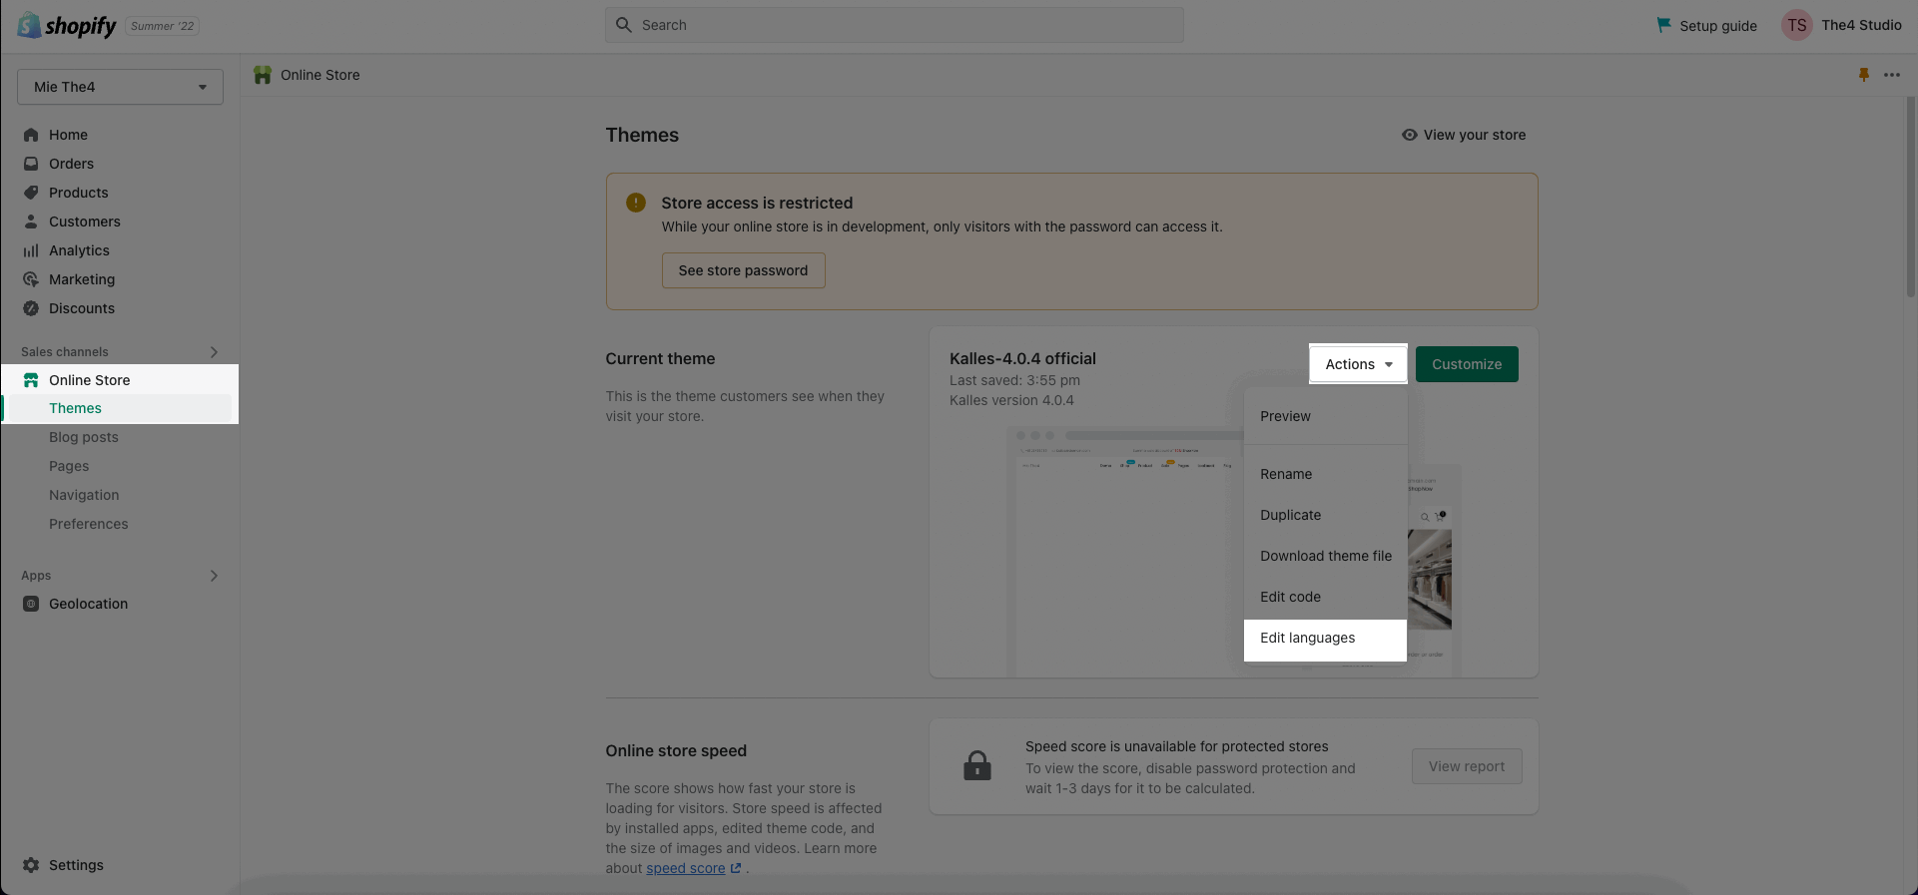This screenshot has width=1918, height=895.
Task: Open the Discounts badge icon
Action: [31, 308]
